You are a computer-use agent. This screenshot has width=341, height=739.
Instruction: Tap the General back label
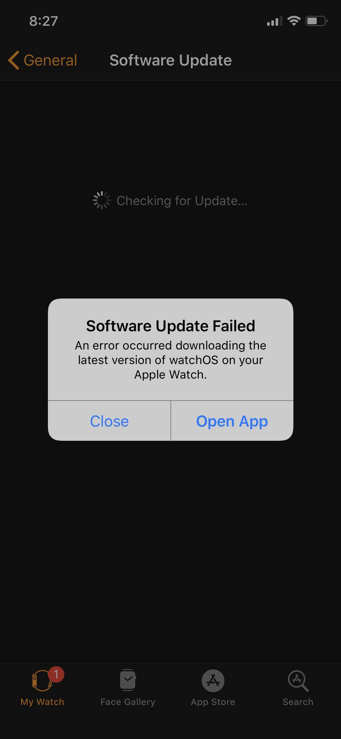[x=50, y=60]
